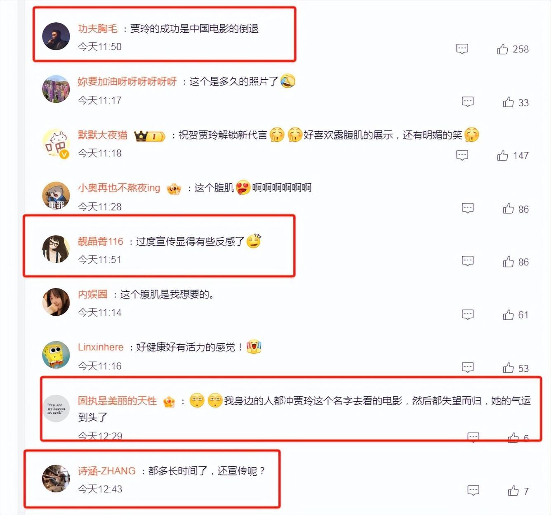Screen dimensions: 551x515
Task: Open 固执是美丽的天性 username link
Action: pos(118,401)
